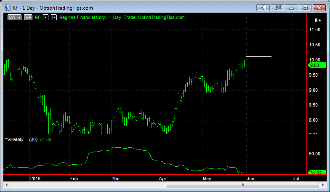Screen dimensions: 330x192
Task: Click the scroll right arrow button
Action: point(323,185)
